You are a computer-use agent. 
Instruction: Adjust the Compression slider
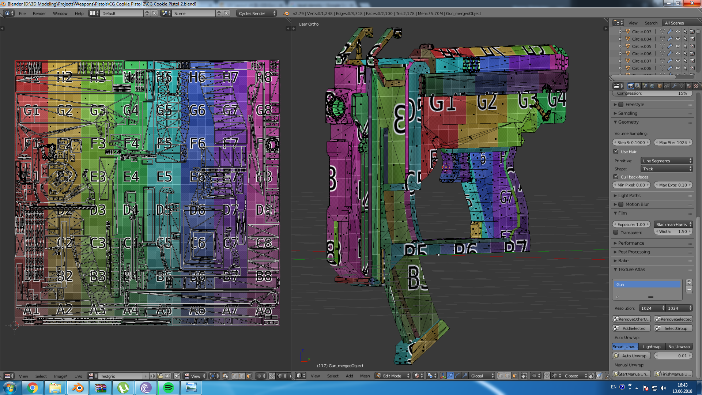click(652, 93)
